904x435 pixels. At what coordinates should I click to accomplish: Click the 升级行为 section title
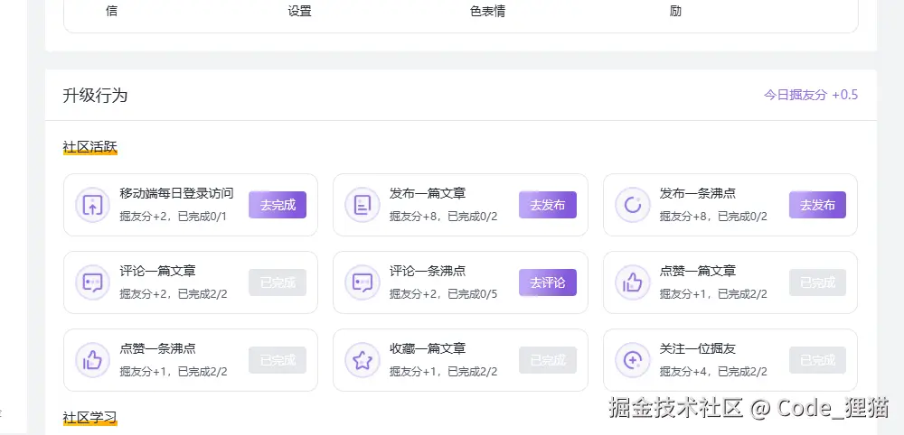pyautogui.click(x=95, y=96)
